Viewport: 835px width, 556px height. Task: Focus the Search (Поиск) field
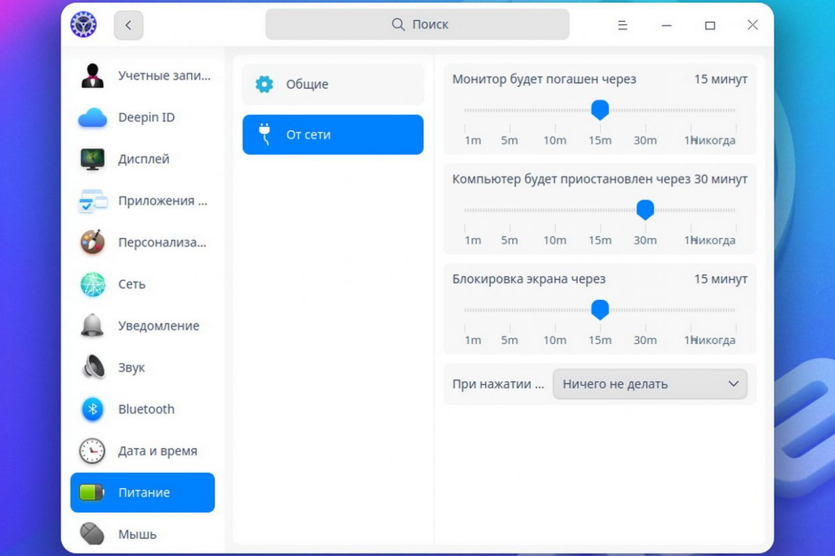[x=417, y=25]
